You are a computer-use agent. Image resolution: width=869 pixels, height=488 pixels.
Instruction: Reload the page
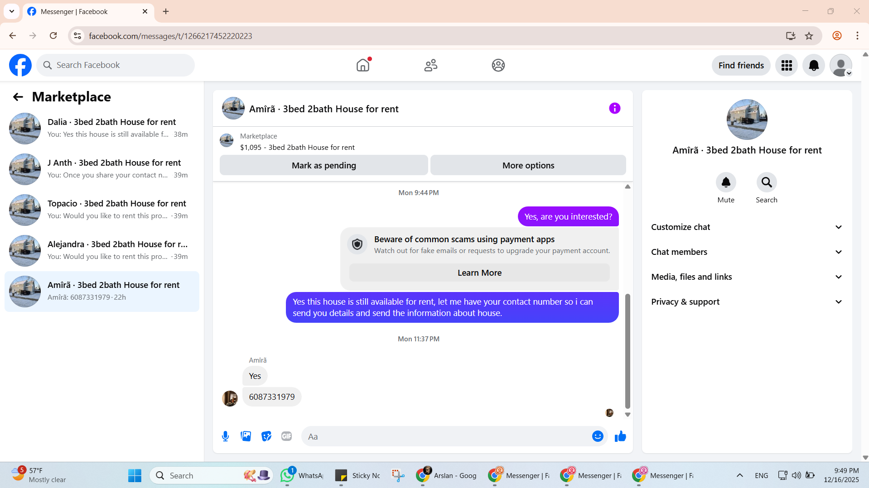[53, 36]
